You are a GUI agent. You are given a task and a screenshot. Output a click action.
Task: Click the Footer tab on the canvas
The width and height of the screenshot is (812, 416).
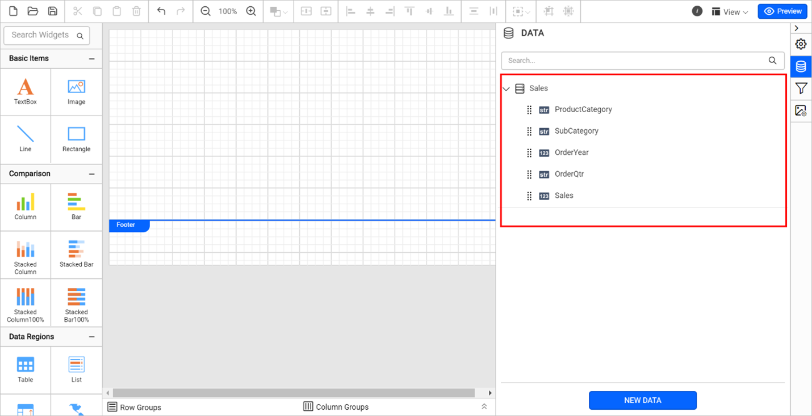[129, 225]
